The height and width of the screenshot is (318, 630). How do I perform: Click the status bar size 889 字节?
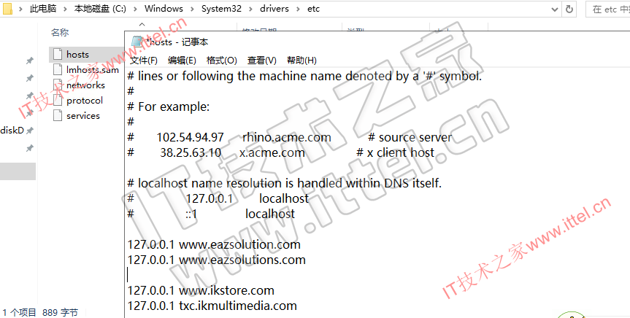click(61, 312)
